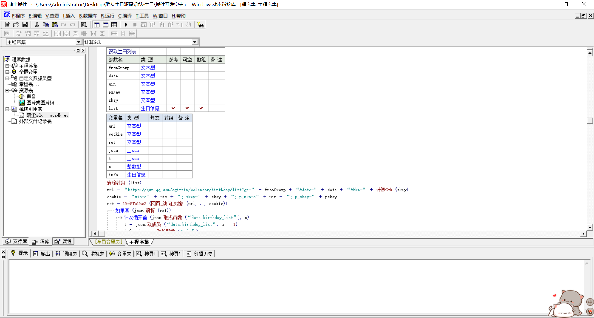The image size is (594, 318).
Task: Click the Paste clipboard icon
Action: click(x=55, y=25)
